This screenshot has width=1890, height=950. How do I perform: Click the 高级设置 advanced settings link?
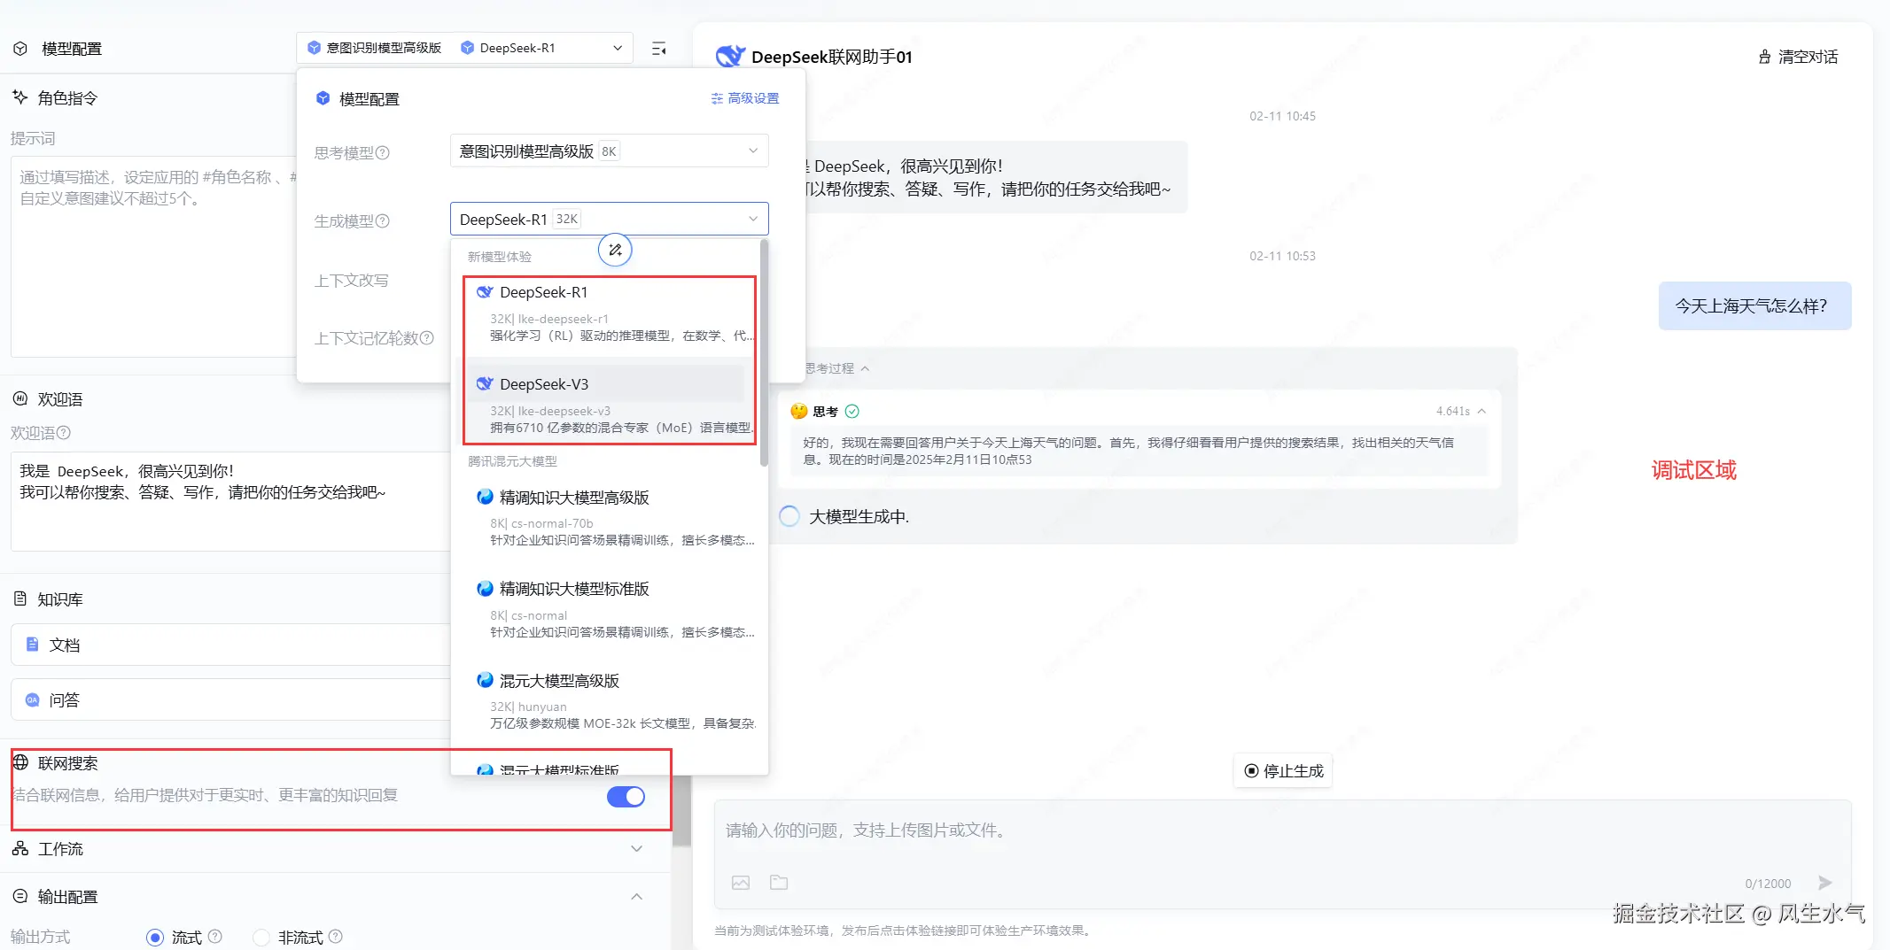(x=745, y=98)
